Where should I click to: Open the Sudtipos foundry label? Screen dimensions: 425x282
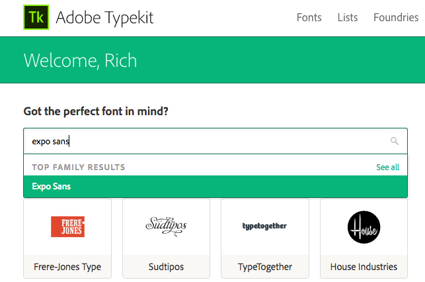click(166, 267)
